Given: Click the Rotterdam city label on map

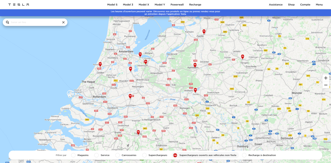Looking at the screenshot, I should 100,97.
